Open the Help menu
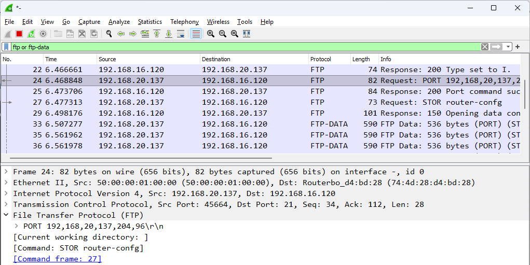Image resolution: width=530 pixels, height=265 pixels. point(267,22)
